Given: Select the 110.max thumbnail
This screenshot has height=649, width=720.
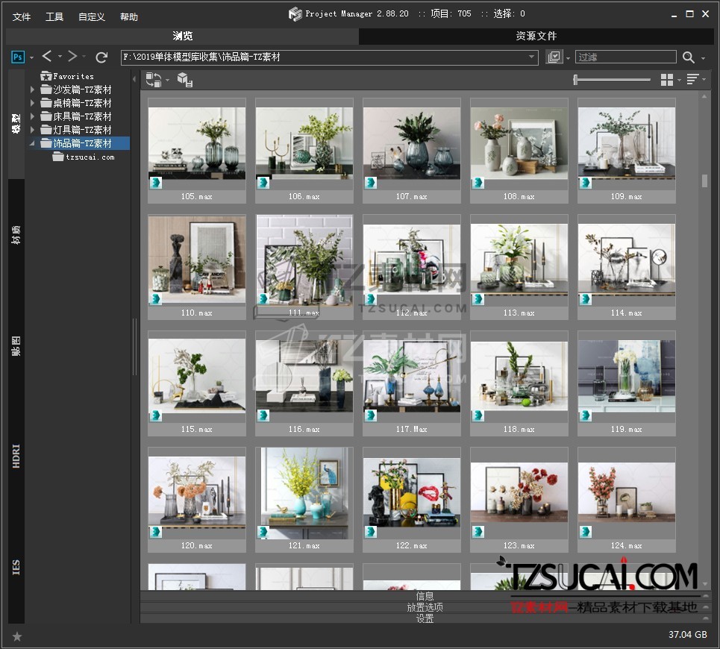Looking at the screenshot, I should pyautogui.click(x=197, y=260).
